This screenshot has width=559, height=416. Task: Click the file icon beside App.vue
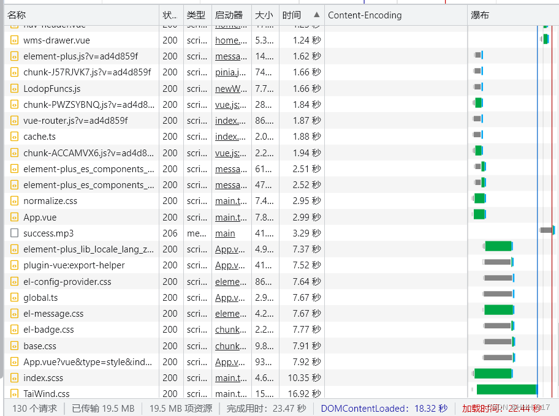point(13,216)
